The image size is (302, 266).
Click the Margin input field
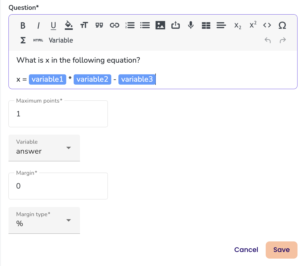click(58, 186)
